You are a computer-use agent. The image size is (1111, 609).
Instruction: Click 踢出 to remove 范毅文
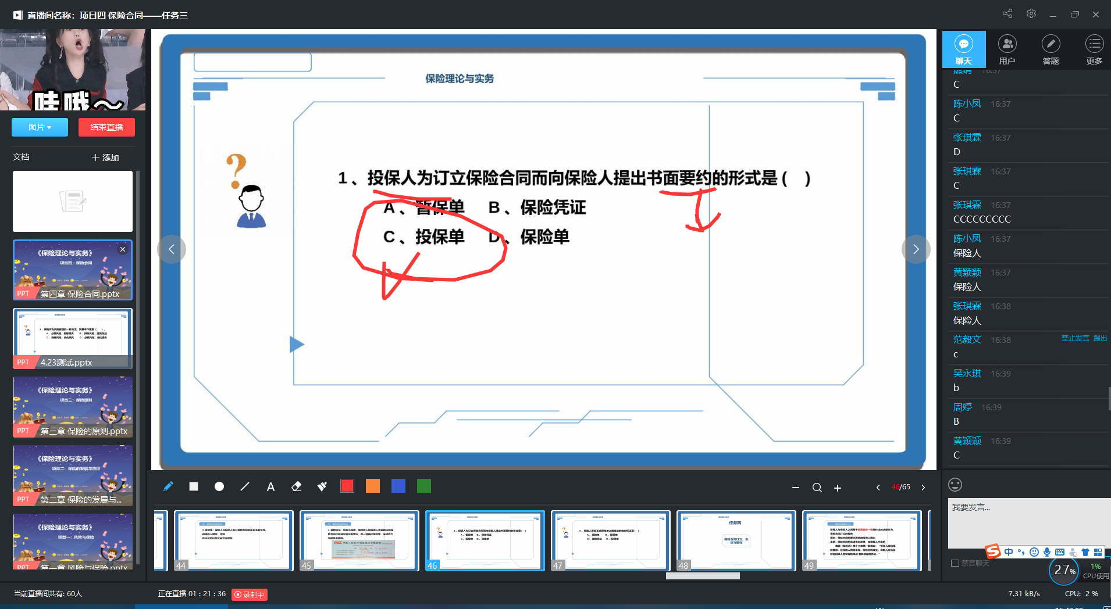point(1100,338)
